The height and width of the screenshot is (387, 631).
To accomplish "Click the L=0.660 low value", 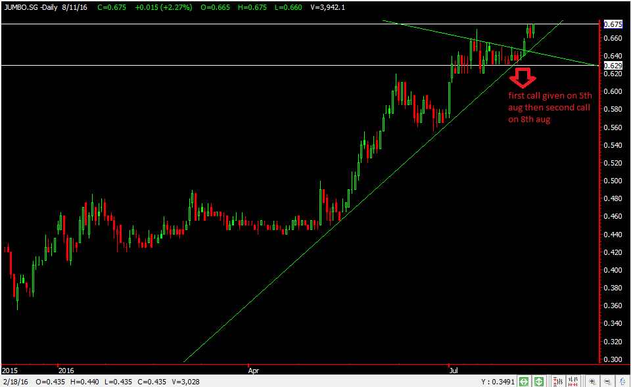I will 288,7.
